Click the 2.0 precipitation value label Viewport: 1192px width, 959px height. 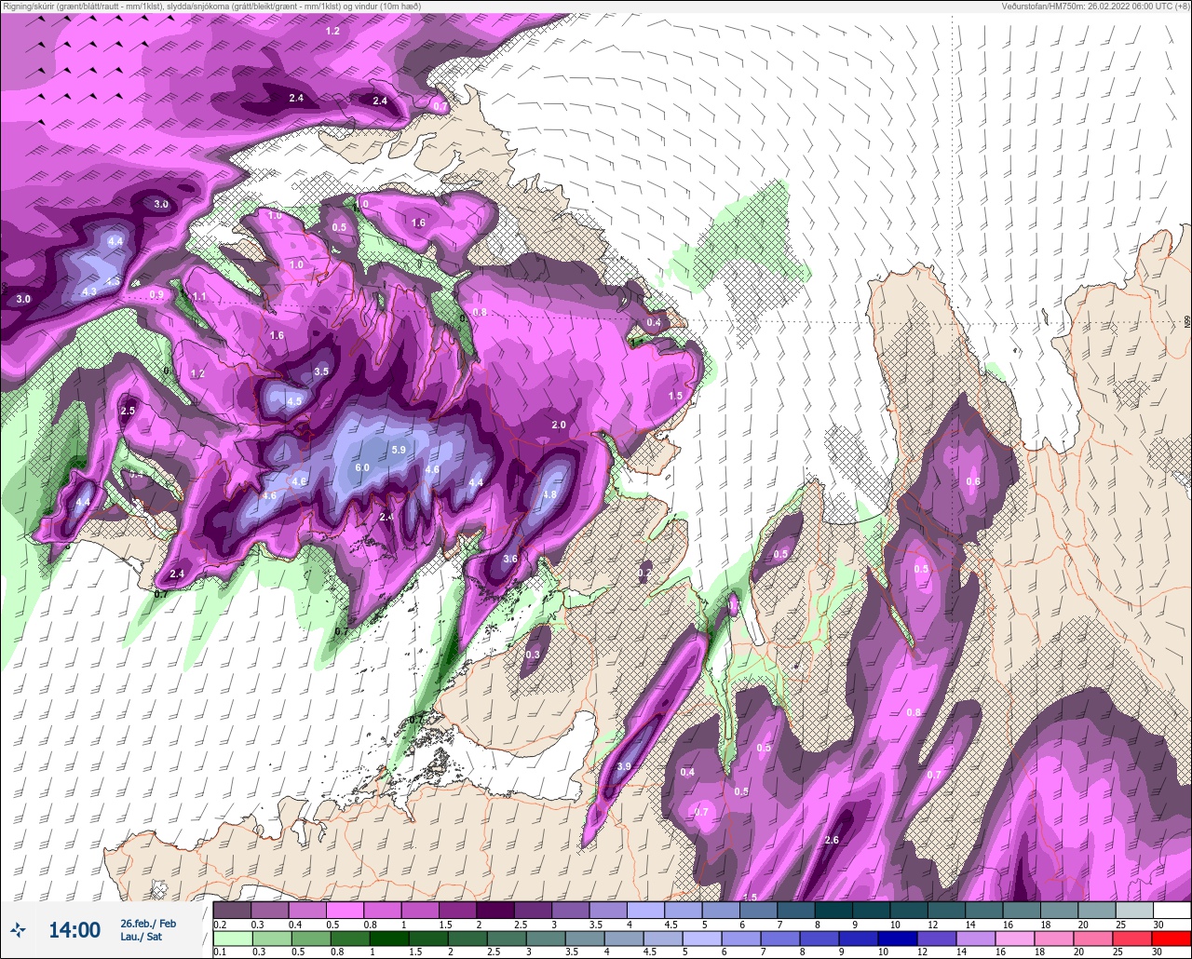point(559,425)
